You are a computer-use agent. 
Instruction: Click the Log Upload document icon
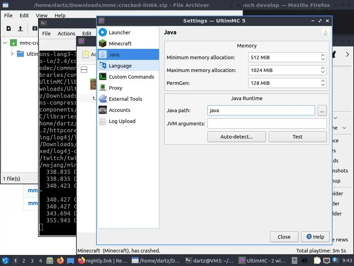pos(102,121)
